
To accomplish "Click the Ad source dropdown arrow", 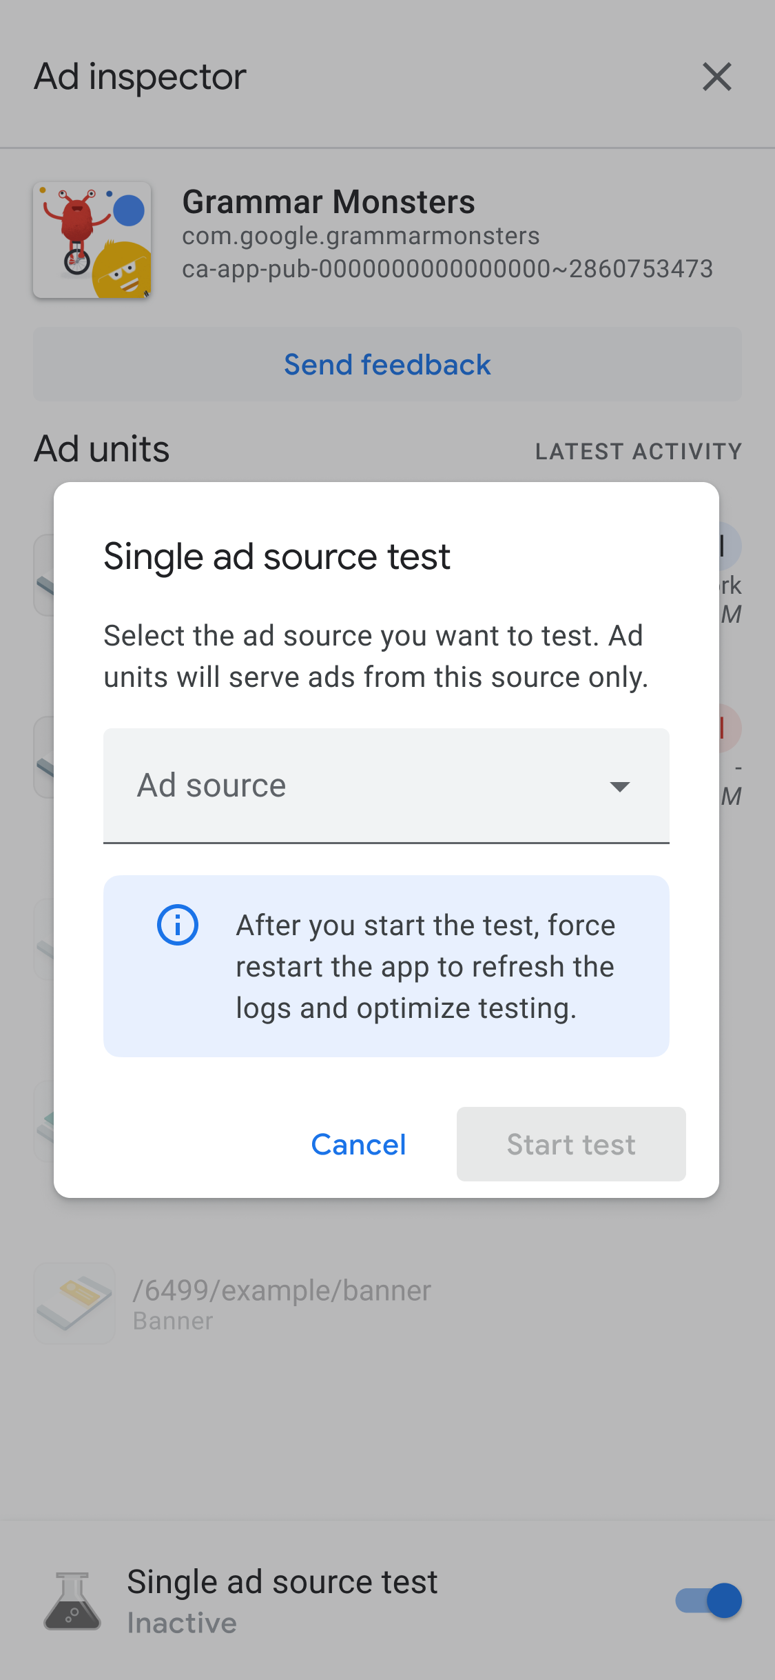I will click(620, 787).
